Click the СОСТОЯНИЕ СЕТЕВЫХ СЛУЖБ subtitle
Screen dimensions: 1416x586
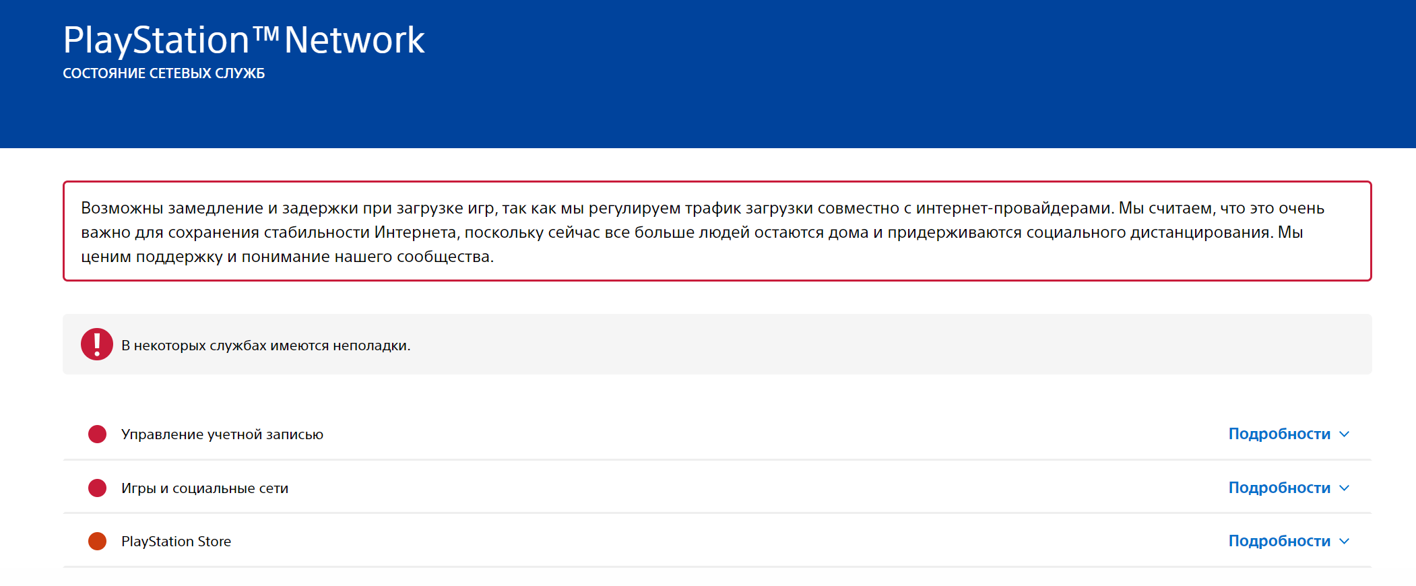(164, 73)
